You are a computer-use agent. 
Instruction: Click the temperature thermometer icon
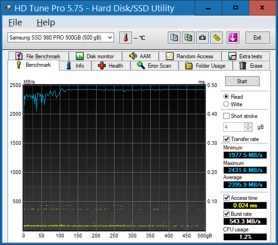[x=125, y=38]
